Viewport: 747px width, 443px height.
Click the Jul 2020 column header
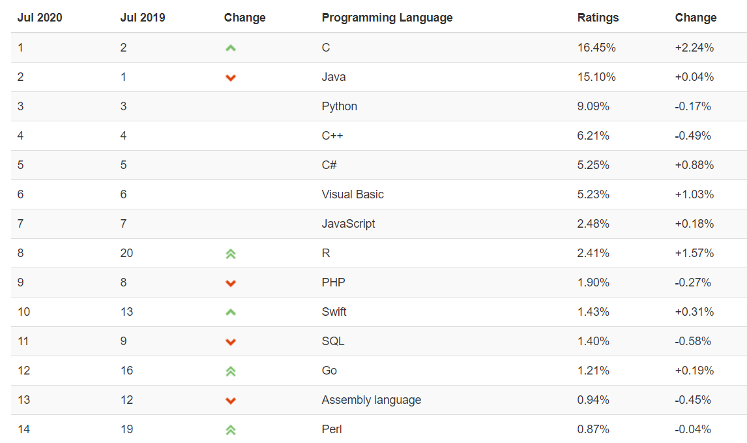(x=40, y=18)
